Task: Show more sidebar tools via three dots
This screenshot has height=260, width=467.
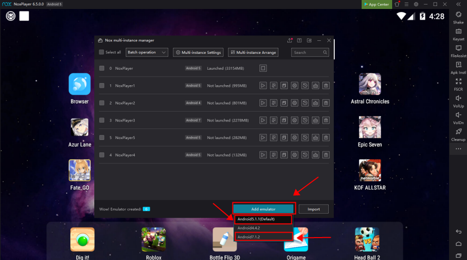Action: pos(459,149)
